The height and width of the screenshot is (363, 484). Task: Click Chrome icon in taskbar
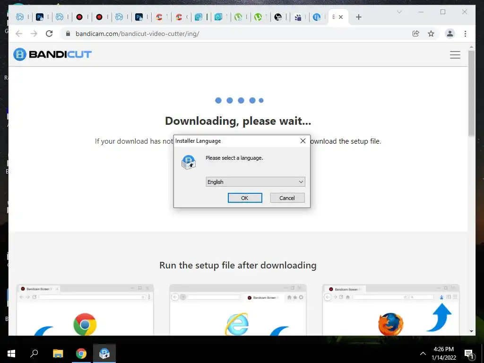81,354
